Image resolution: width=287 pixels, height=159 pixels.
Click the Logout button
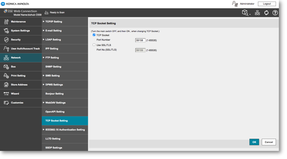pyautogui.click(x=267, y=4)
